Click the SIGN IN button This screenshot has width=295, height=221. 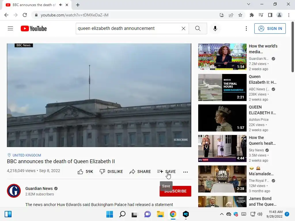pyautogui.click(x=270, y=28)
